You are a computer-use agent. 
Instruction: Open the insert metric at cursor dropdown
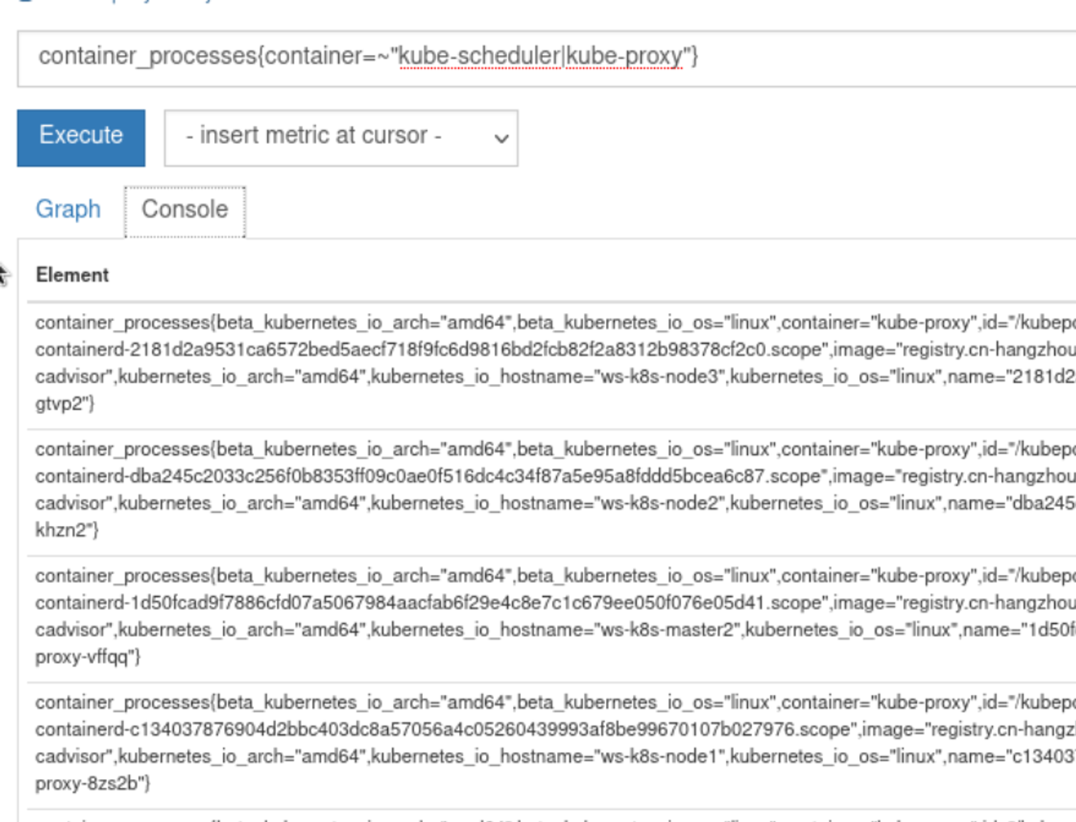[x=341, y=138]
